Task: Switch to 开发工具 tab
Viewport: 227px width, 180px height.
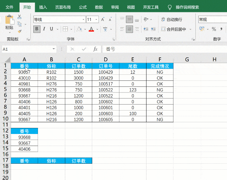Action: (151, 7)
